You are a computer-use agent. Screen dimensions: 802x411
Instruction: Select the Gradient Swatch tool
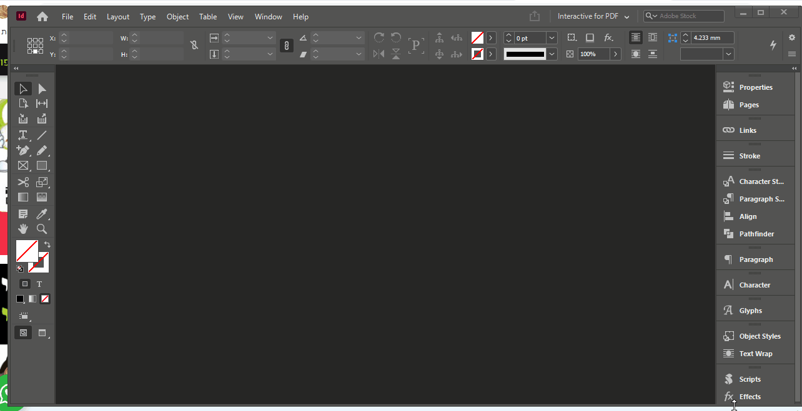coord(23,197)
